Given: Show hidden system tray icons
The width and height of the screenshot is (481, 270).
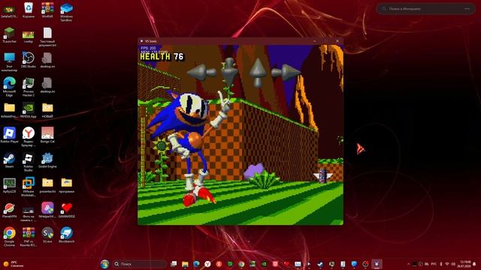Looking at the screenshot, I should coord(408,264).
